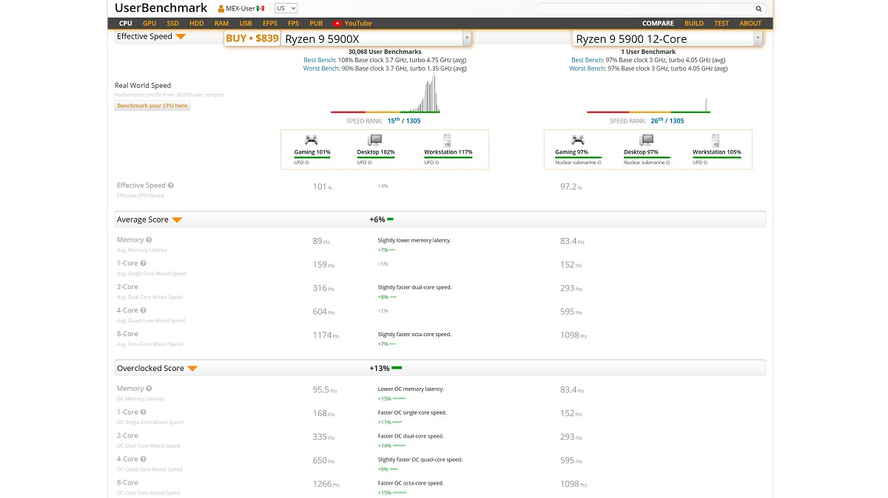Click the Desktop 102% monitor icon
The width and height of the screenshot is (888, 498).
coord(374,140)
